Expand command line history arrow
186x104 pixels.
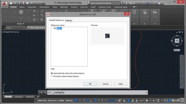click(x=146, y=93)
